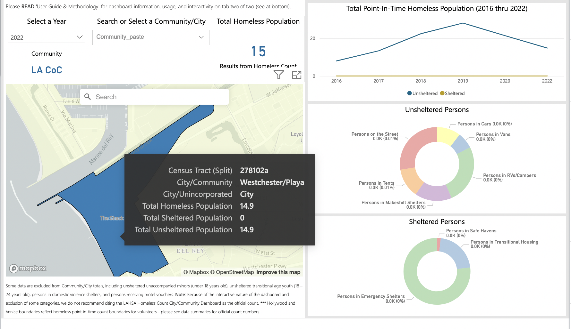Open the OpenStreetMap attribution link
This screenshot has height=329, width=571.
(234, 272)
